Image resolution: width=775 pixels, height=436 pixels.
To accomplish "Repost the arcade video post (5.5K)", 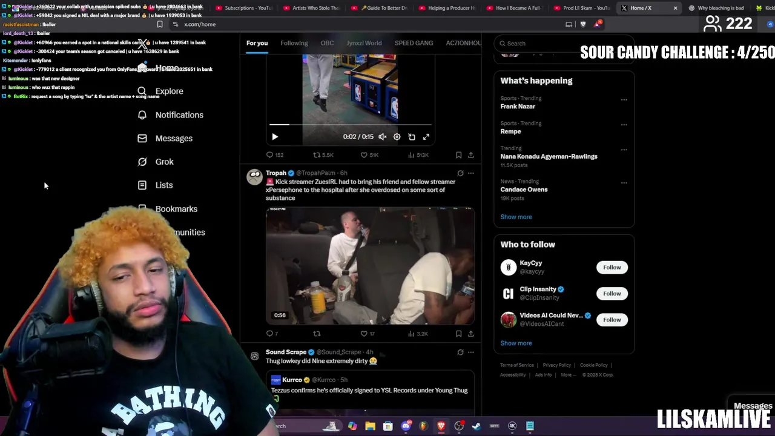I will click(323, 155).
